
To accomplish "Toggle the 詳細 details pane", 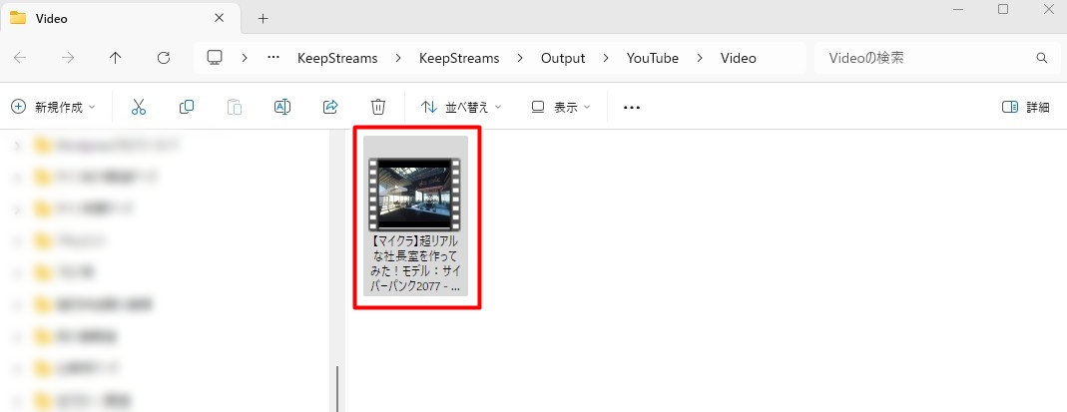I will point(1026,107).
